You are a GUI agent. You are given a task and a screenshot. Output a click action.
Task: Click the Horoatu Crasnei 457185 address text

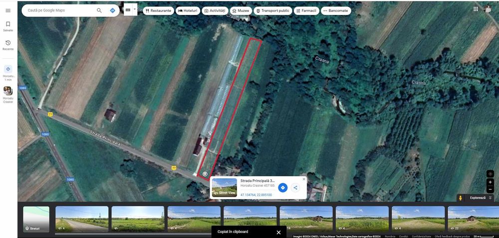pos(257,186)
